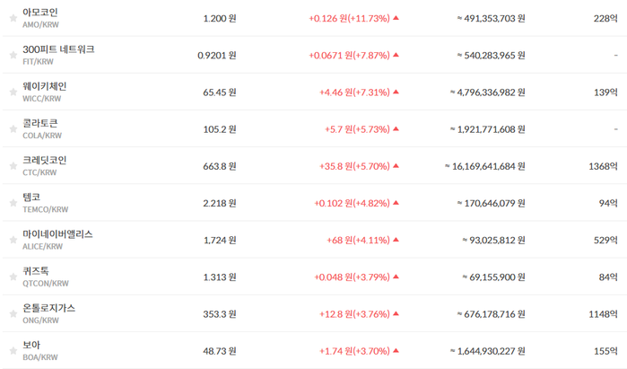Click the red up arrow for 콜라토큰
The width and height of the screenshot is (627, 369).
pyautogui.click(x=396, y=129)
